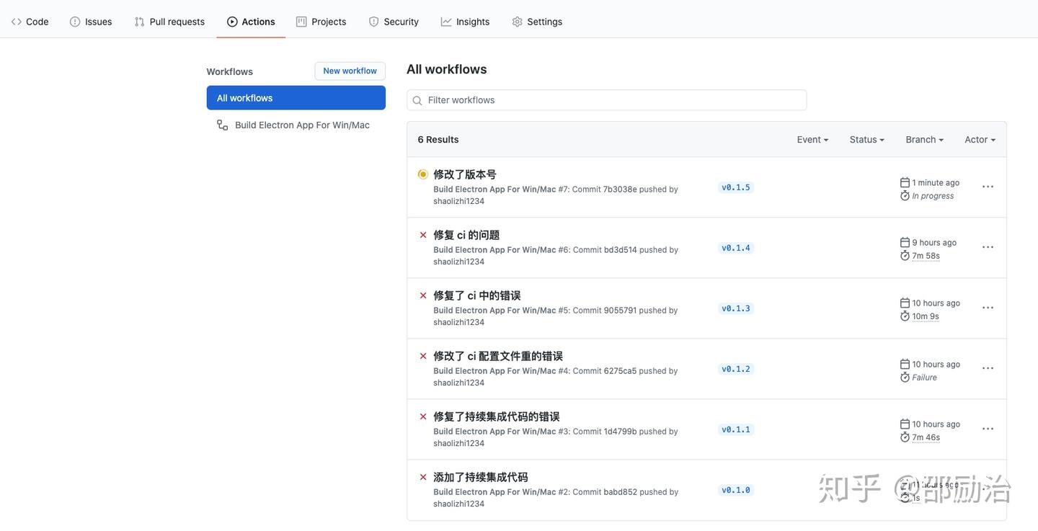Image resolution: width=1038 pixels, height=531 pixels.
Task: Click the v0.1.2 tag label
Action: 736,369
